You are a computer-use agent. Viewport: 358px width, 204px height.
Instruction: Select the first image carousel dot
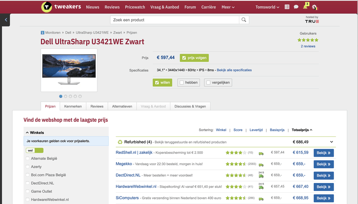pos(61,96)
